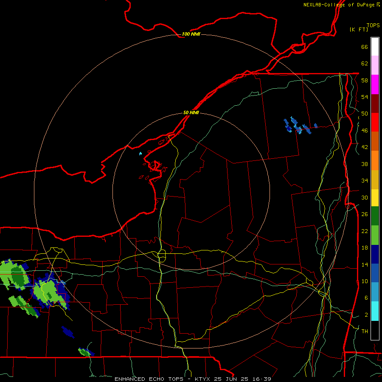Click the legend value 22
The height and width of the screenshot is (382, 382).
coord(365,231)
